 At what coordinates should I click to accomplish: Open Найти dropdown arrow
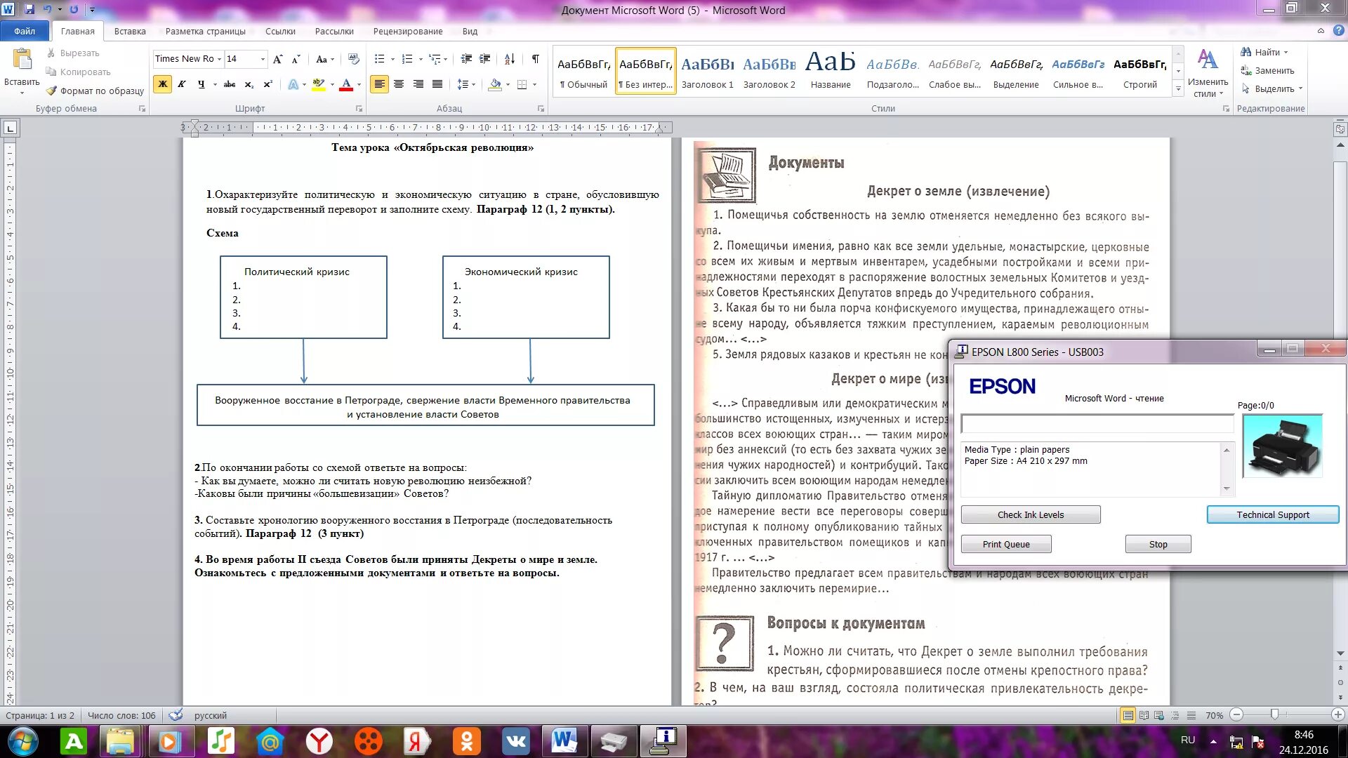pyautogui.click(x=1286, y=53)
